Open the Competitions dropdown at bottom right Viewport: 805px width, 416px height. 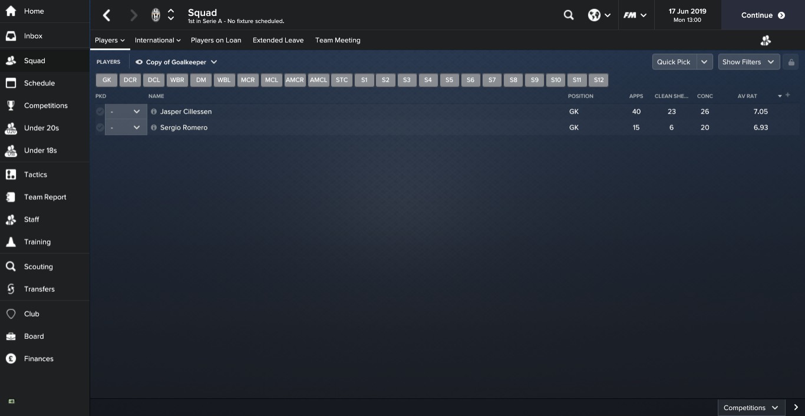(751, 408)
